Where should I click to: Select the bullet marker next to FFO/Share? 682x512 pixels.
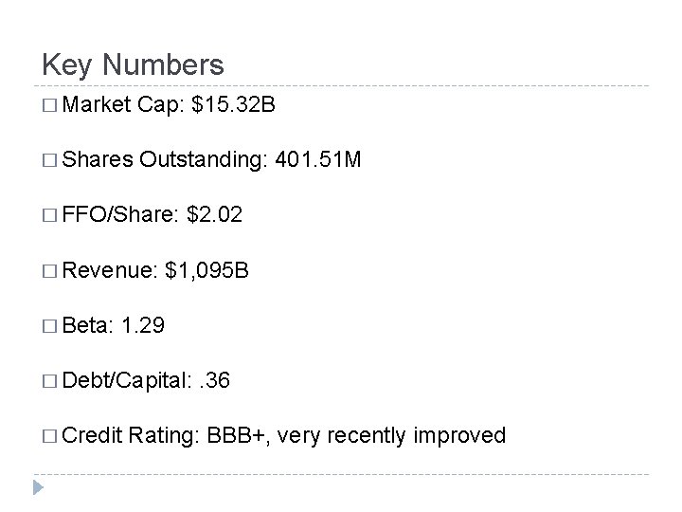pyautogui.click(x=49, y=216)
